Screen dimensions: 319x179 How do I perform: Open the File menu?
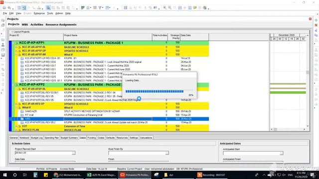point(5,13)
